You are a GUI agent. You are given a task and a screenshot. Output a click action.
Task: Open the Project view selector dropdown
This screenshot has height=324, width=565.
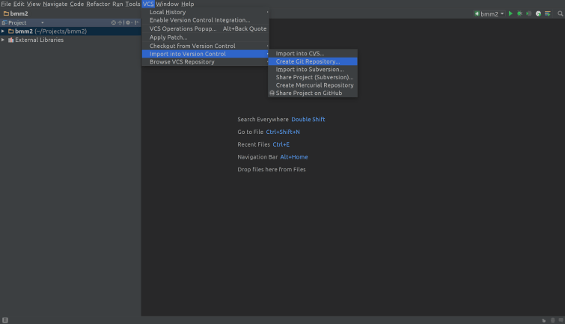43,22
